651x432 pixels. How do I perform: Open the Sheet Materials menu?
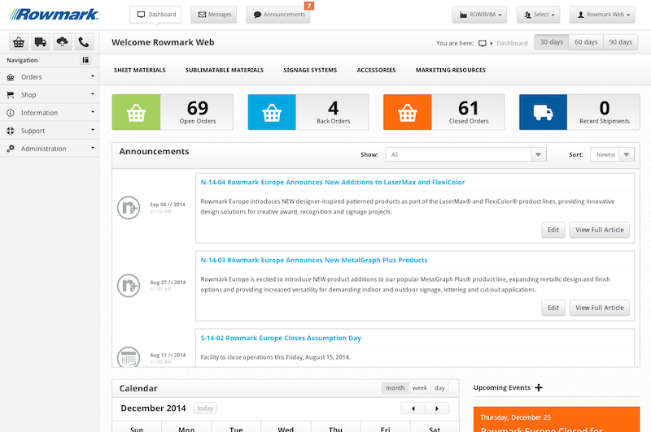coord(140,70)
